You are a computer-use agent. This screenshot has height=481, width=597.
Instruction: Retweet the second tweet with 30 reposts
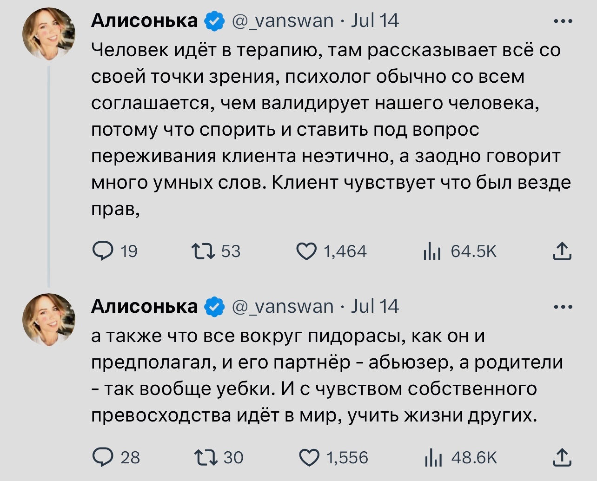[205, 458]
